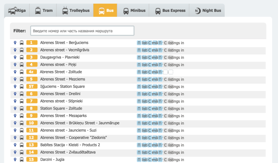Image resolution: width=278 pixels, height=163 pixels.
Task: Open Daugavgriva - Plavnieki route link
Action: 60,57
